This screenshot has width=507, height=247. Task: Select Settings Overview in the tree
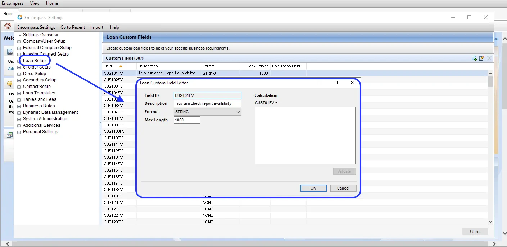(x=40, y=34)
